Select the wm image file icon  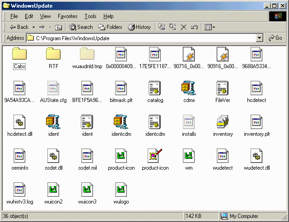tap(189, 156)
